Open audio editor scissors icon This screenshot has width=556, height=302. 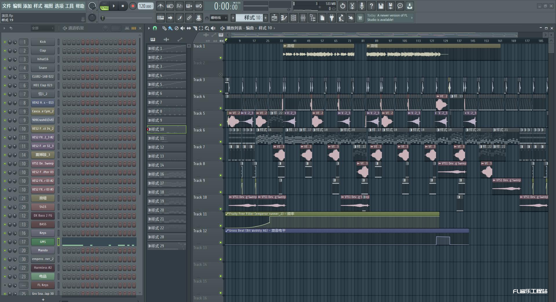tap(352, 6)
